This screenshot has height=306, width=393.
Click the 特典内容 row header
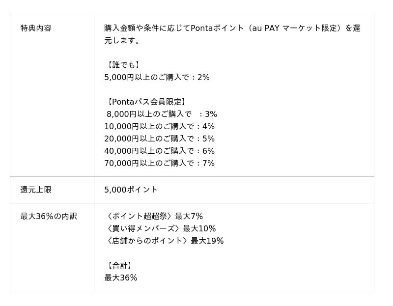[36, 28]
